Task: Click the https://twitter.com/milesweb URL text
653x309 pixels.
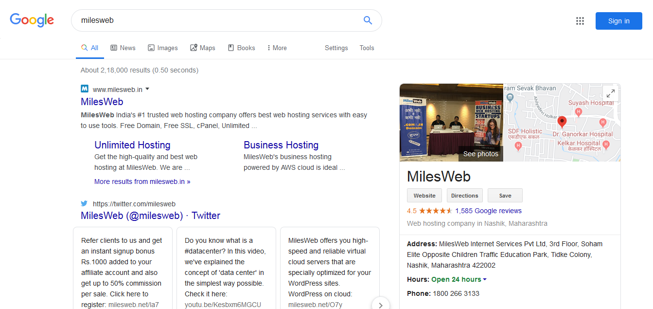Action: coord(134,204)
